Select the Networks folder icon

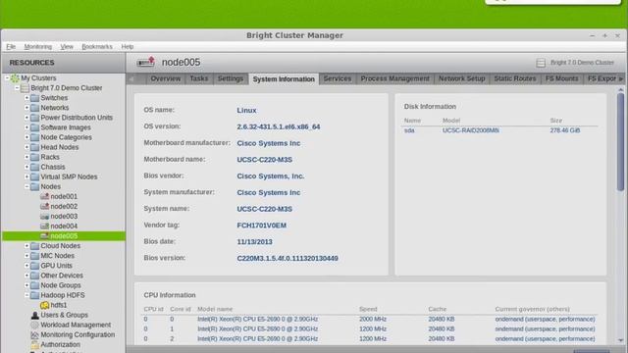point(35,108)
